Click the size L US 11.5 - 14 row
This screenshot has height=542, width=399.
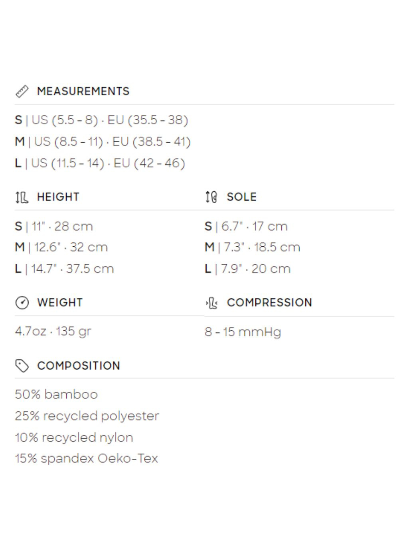tap(100, 163)
